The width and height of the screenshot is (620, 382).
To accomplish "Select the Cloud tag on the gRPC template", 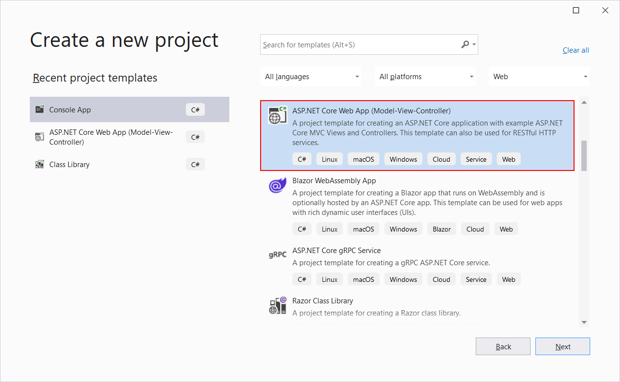I will coord(441,279).
